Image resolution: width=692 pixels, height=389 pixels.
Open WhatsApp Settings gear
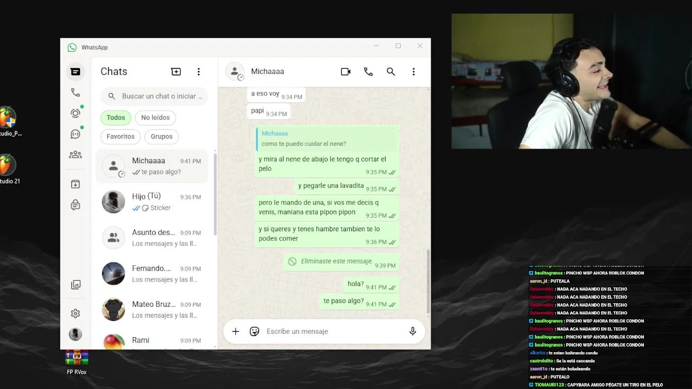(x=75, y=313)
